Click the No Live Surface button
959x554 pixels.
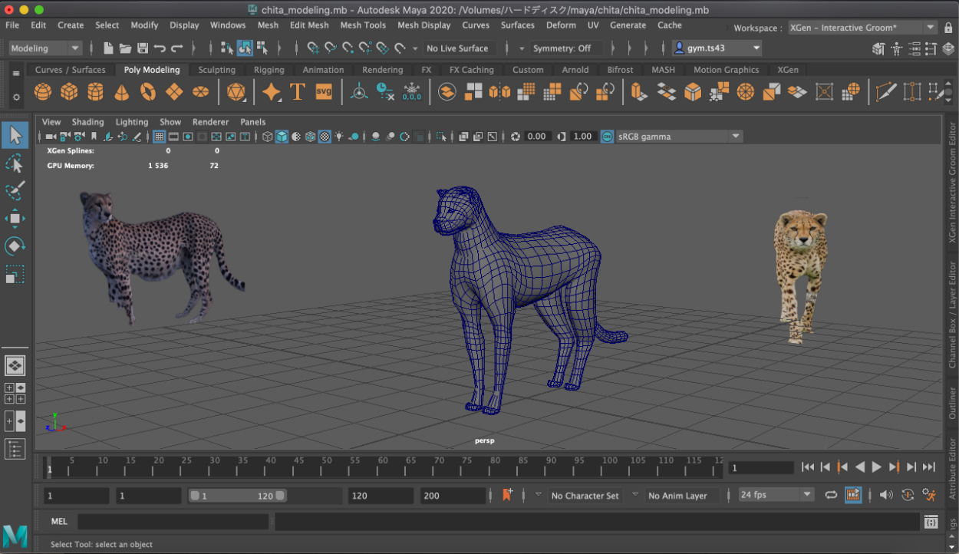457,48
